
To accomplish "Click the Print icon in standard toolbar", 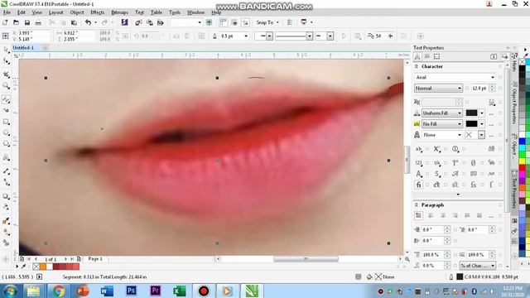I will pyautogui.click(x=38, y=22).
